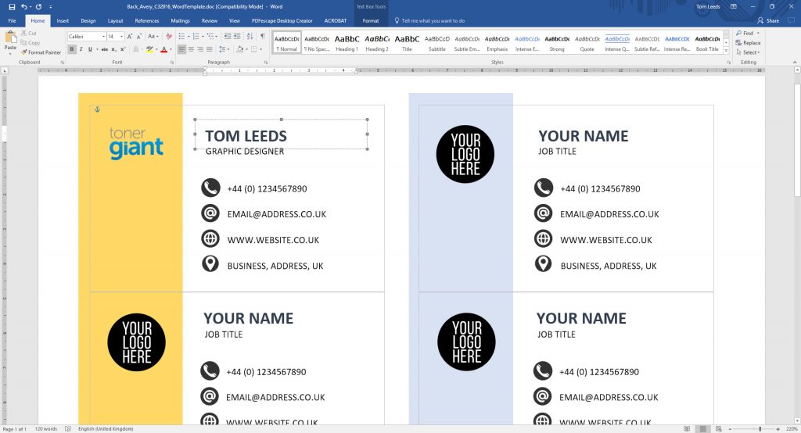Click the TOM LEEDS name text
Image resolution: width=801 pixels, height=433 pixels.
pos(246,136)
